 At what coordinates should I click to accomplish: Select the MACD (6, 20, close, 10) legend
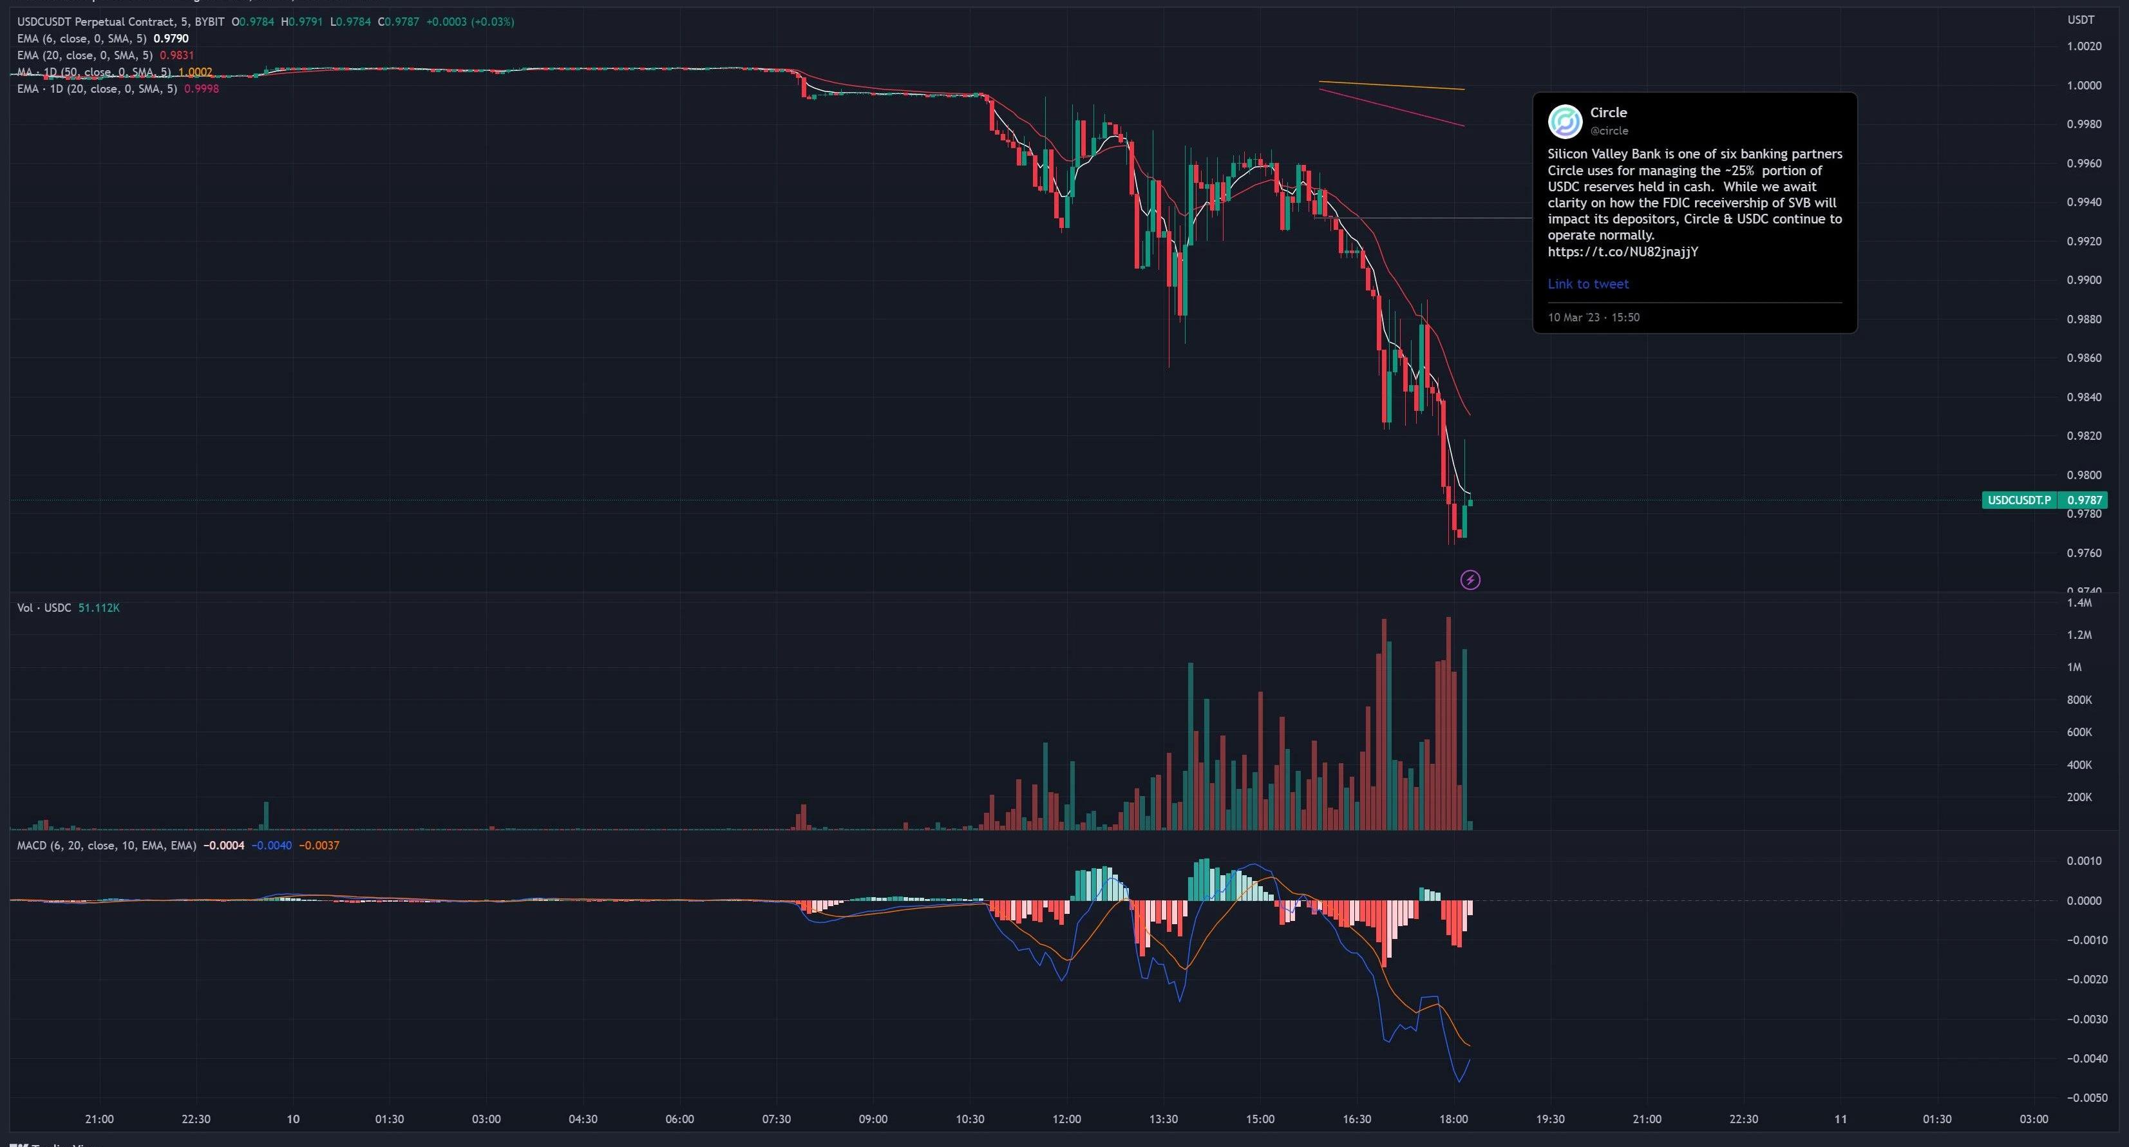pyautogui.click(x=107, y=846)
